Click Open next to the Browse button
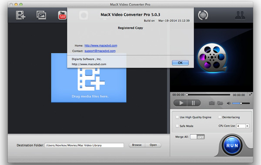The height and width of the screenshot is (165, 261). click(153, 145)
